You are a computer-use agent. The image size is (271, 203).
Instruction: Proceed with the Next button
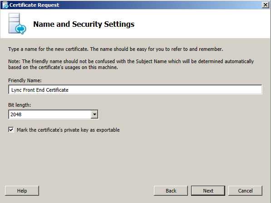tap(208, 191)
